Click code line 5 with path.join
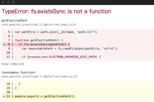 pyautogui.click(x=56, y=32)
